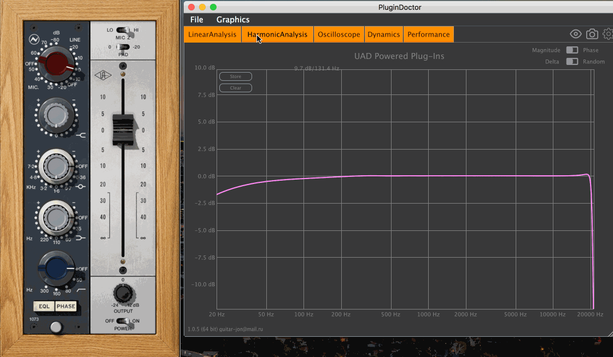This screenshot has width=613, height=357.
Task: Toggle the MIC Z LO/HI switch
Action: (122, 30)
